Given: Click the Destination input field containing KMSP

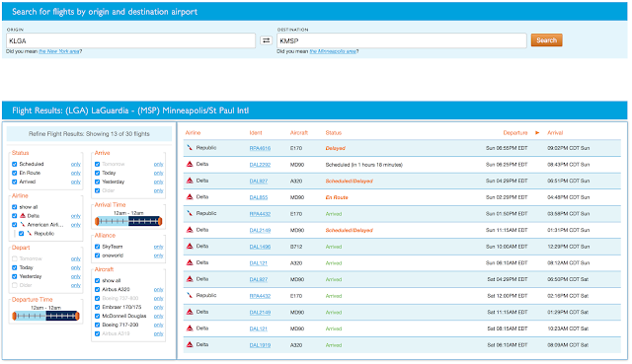Looking at the screenshot, I should pos(402,40).
